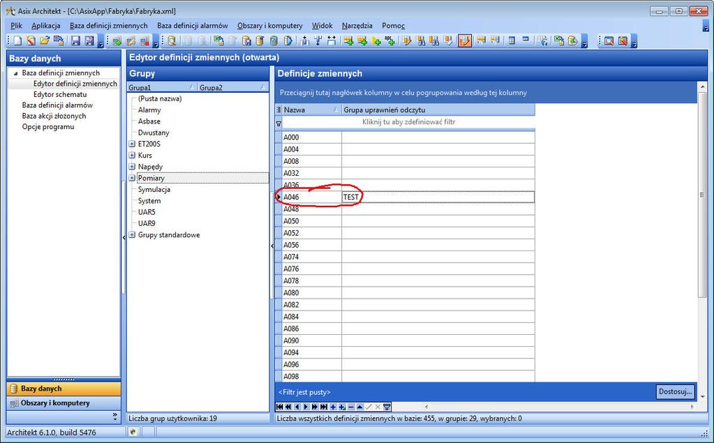The height and width of the screenshot is (443, 714).
Task: Open the Plik menu
Action: click(x=16, y=26)
